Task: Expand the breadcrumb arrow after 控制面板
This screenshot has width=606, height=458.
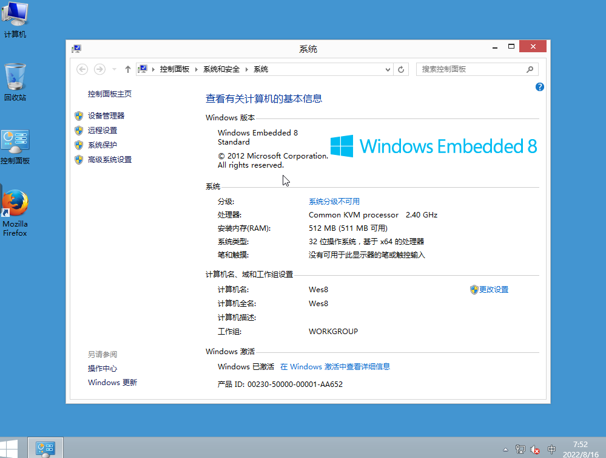Action: [197, 69]
